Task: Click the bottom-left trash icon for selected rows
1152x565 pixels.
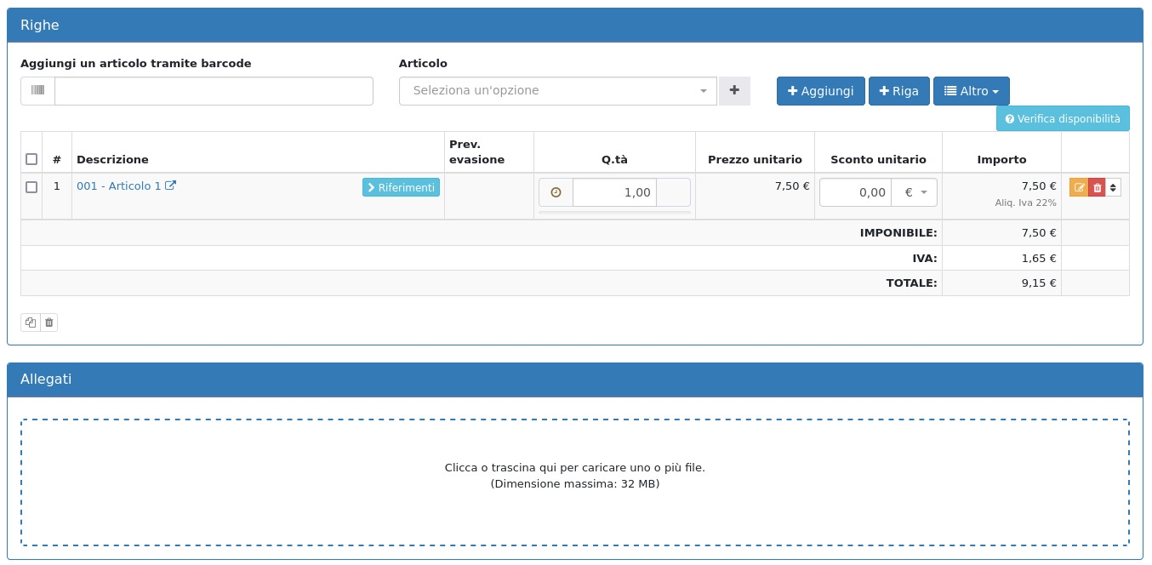Action: (x=48, y=322)
